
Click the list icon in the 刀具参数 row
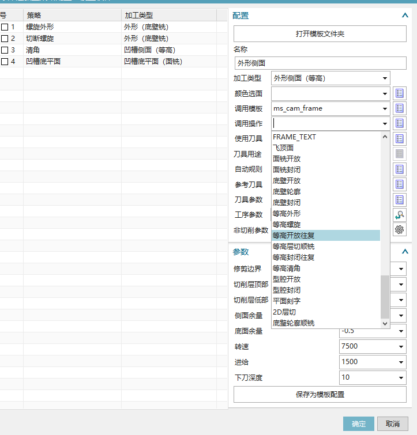(400, 199)
